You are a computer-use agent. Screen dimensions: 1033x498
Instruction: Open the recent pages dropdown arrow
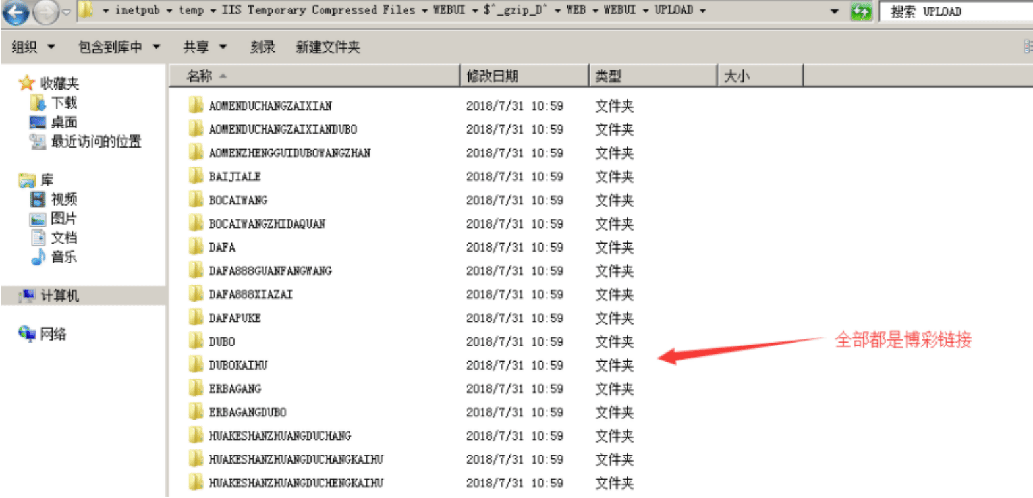pyautogui.click(x=67, y=13)
